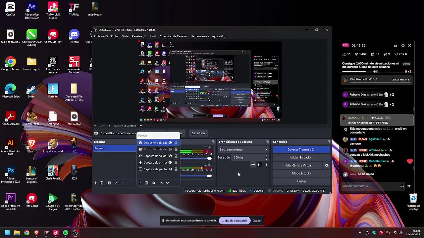Show the hidden second Dispositivo de captura source
Image resolution: width=424 pixels, height=238 pixels.
170,149
